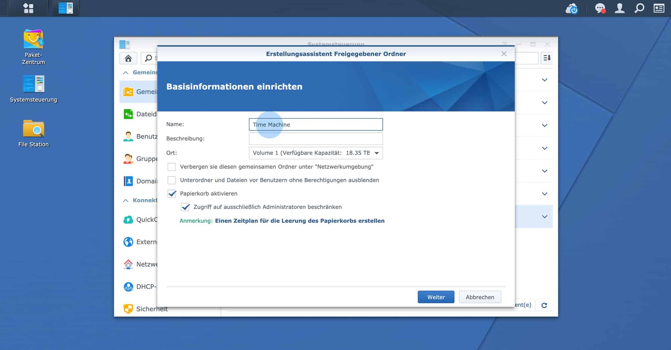Open Systemsteuerung desktop icon

pyautogui.click(x=33, y=89)
